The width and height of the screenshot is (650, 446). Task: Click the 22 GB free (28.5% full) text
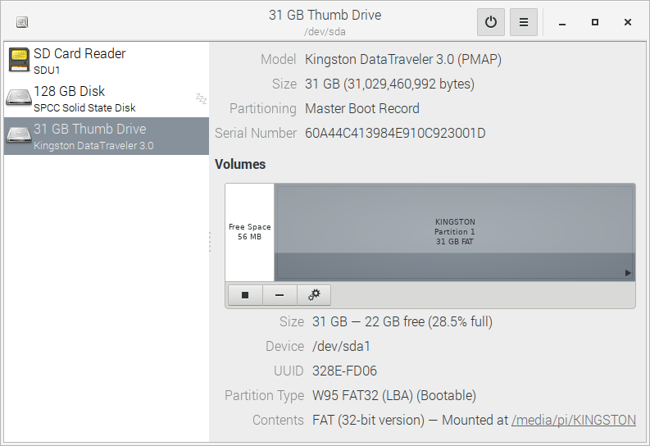[429, 321]
